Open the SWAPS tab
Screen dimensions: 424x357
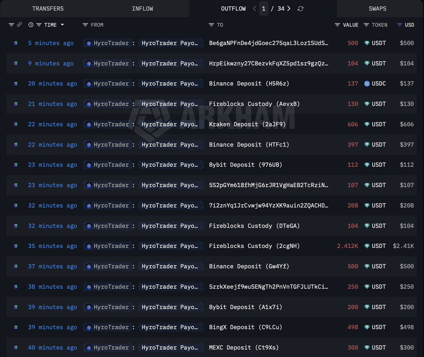(x=377, y=8)
